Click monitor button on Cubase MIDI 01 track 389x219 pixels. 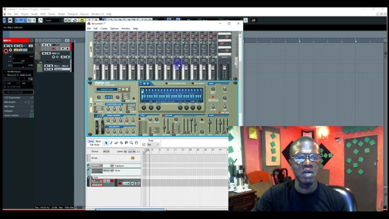tap(57, 49)
